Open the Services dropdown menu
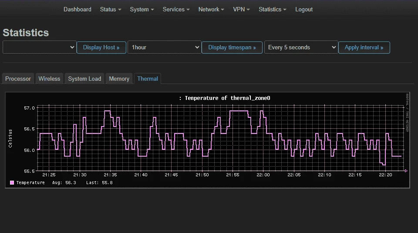418x233 pixels. pos(176,9)
